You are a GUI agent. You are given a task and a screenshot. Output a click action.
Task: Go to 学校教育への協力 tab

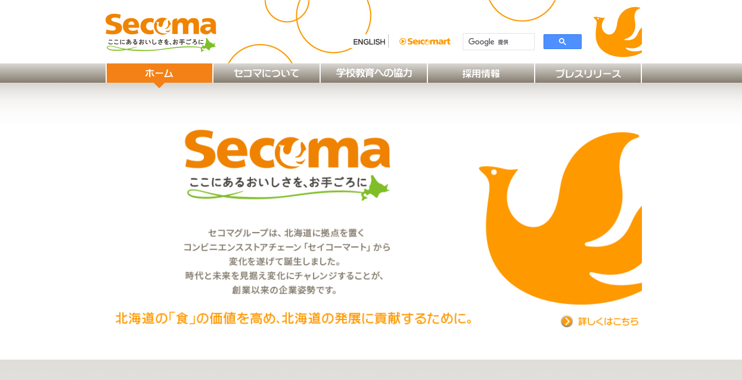coord(374,73)
